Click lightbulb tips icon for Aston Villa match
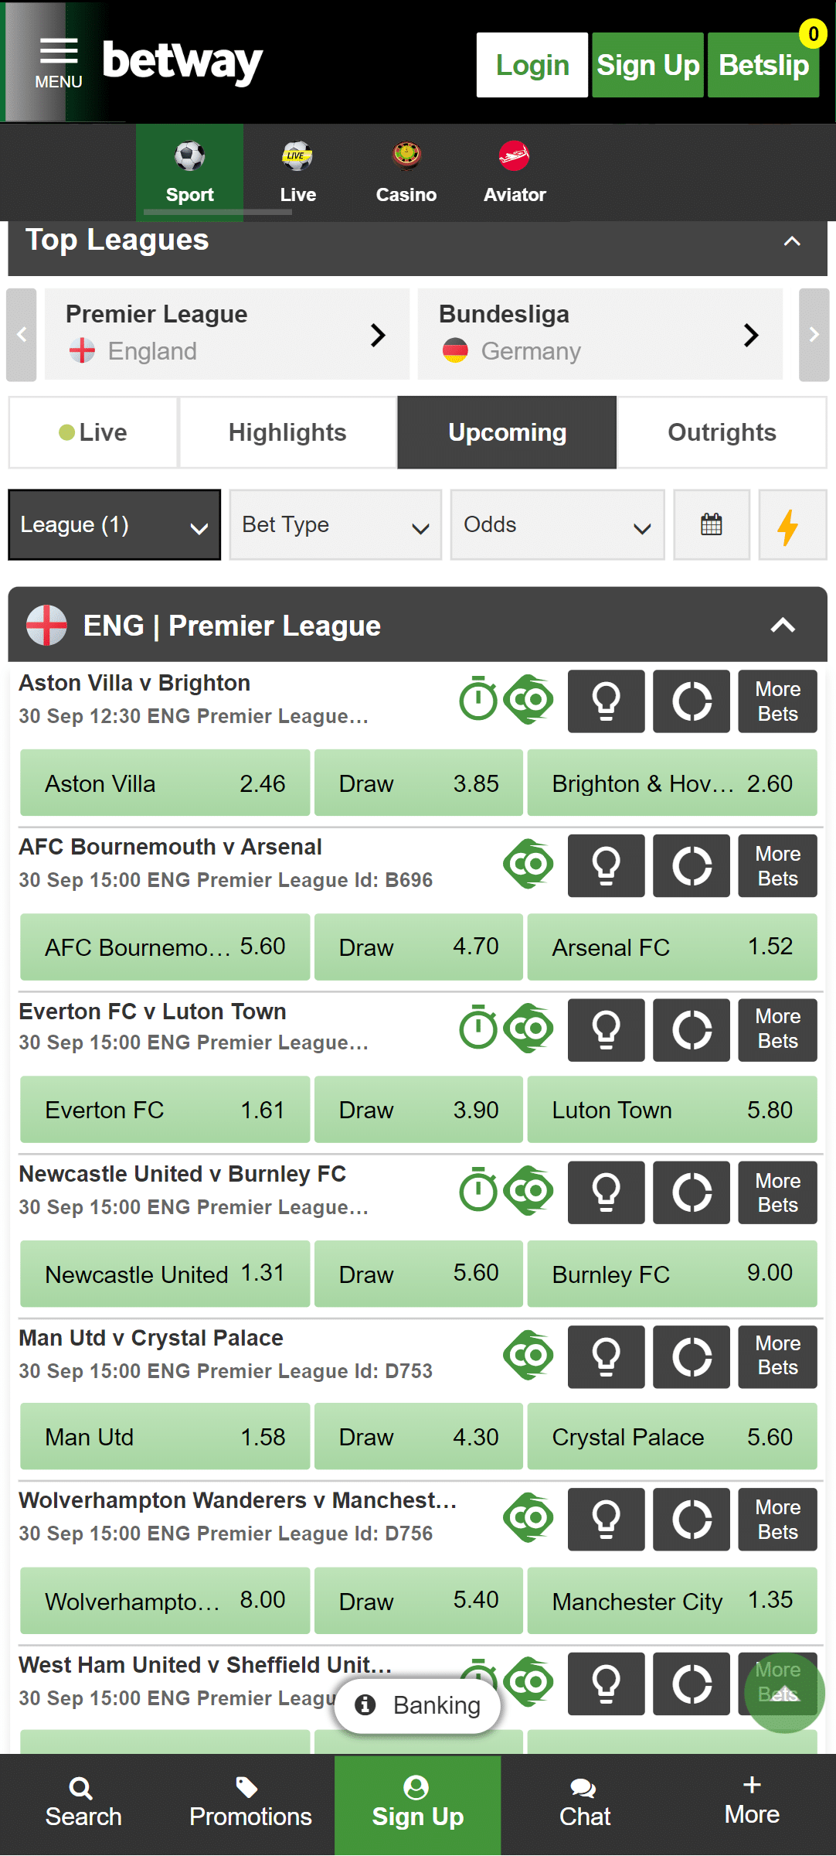Viewport: 836px width, 1856px height. pyautogui.click(x=606, y=701)
